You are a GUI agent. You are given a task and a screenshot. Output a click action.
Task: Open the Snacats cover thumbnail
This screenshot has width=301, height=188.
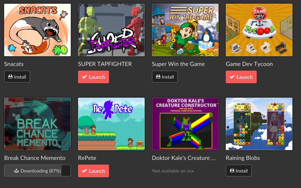tap(38, 30)
